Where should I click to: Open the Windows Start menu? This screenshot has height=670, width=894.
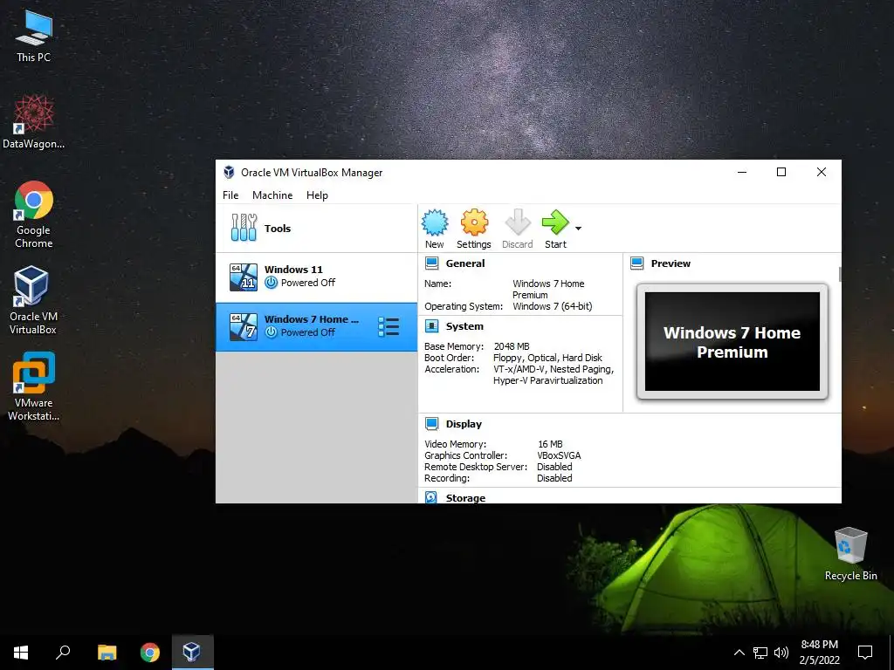click(x=21, y=653)
